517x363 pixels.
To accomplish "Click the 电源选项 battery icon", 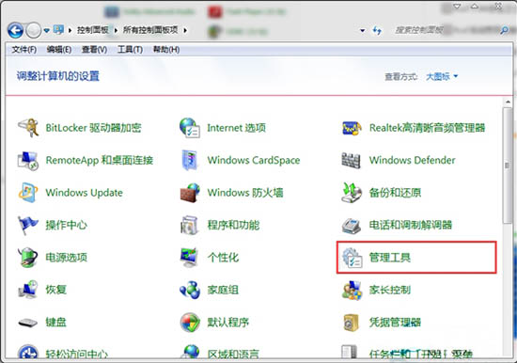I will click(x=28, y=257).
